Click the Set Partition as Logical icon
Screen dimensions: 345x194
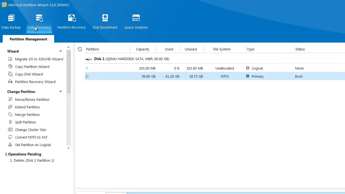point(10,145)
